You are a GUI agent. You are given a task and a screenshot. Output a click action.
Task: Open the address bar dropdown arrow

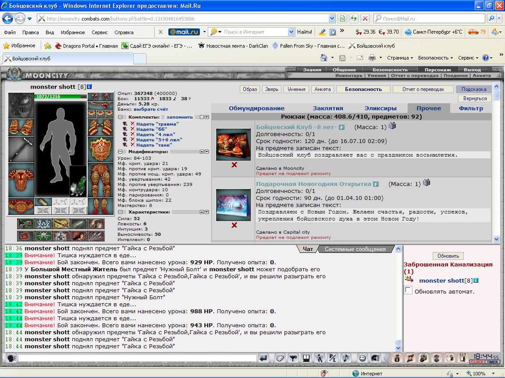[332, 19]
